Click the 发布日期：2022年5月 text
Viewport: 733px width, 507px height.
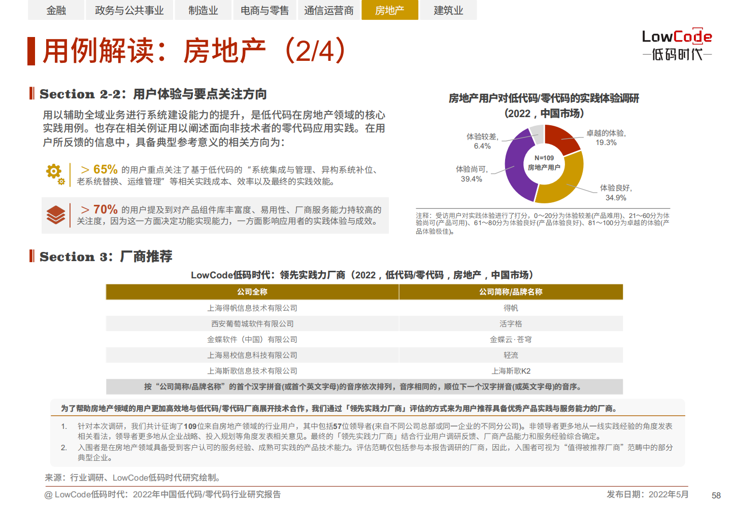(648, 494)
